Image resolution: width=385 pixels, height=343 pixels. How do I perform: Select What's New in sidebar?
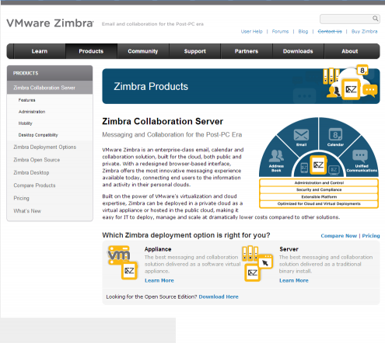click(x=27, y=211)
